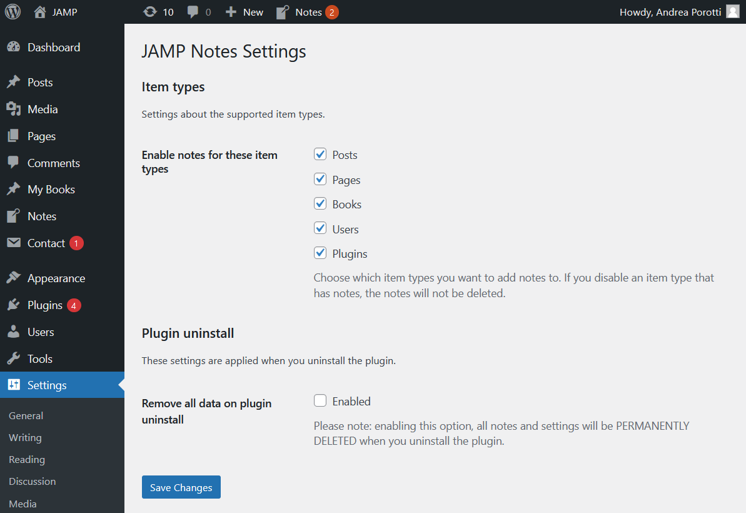This screenshot has height=513, width=746.
Task: Save the settings with Save Changes
Action: click(x=181, y=487)
